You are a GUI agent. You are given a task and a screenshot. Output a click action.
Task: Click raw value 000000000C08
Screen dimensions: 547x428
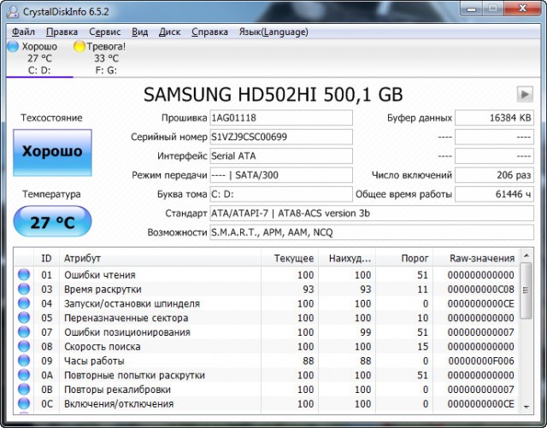click(x=480, y=289)
